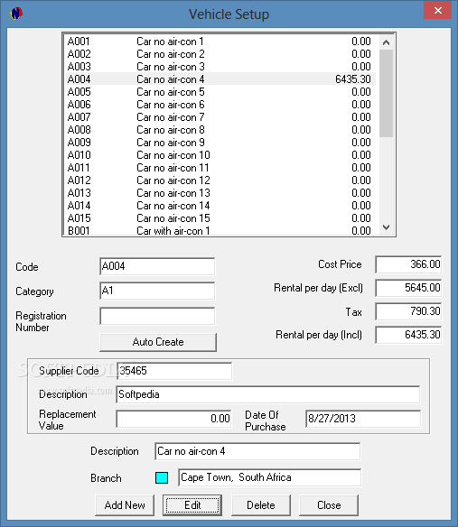Select row A005 Car no air-con 5
458x527 pixels.
click(220, 92)
